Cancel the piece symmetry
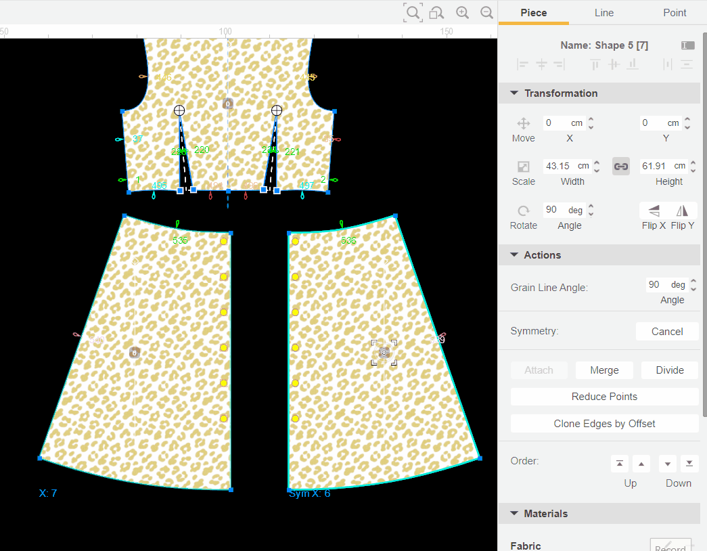Screen dimensions: 707x551 click(x=667, y=332)
